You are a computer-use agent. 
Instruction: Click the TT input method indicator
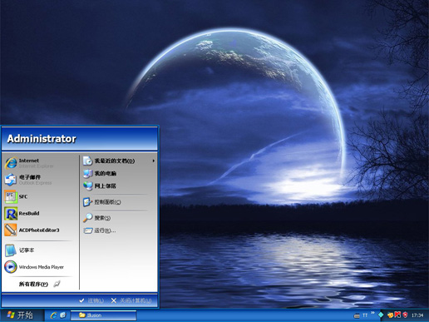point(365,315)
